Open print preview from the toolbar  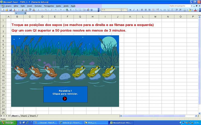click(x=26, y=10)
